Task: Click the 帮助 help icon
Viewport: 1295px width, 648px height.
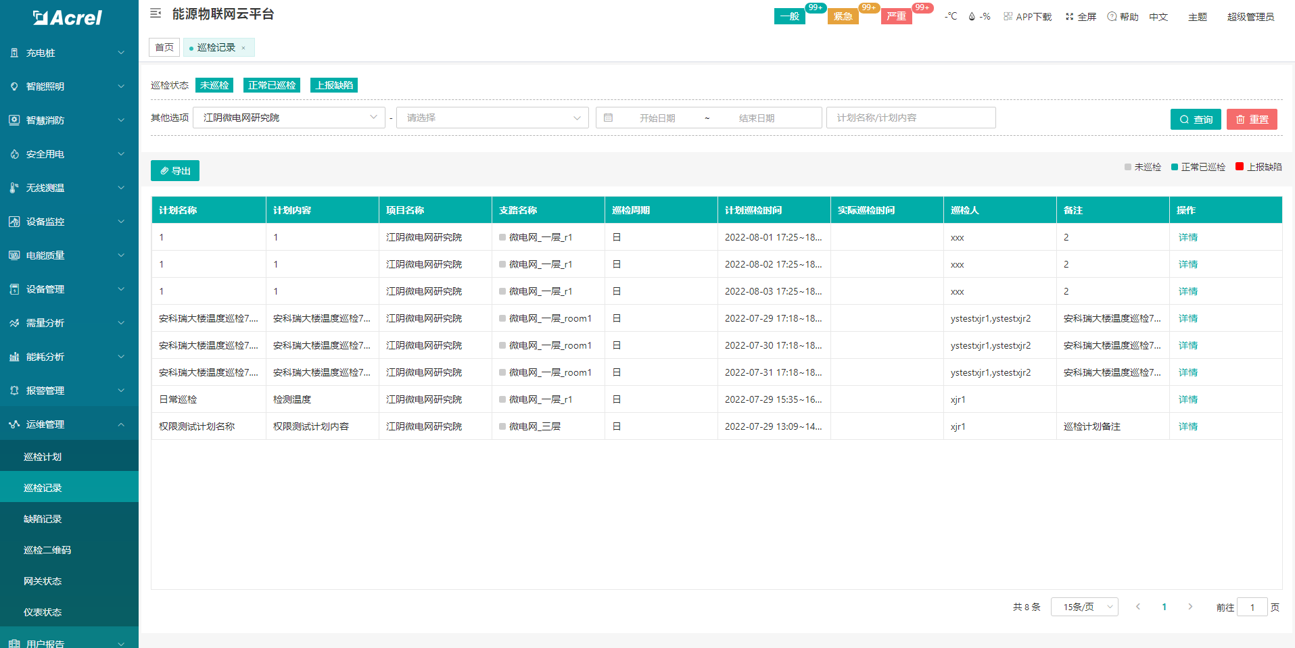Action: [1112, 17]
